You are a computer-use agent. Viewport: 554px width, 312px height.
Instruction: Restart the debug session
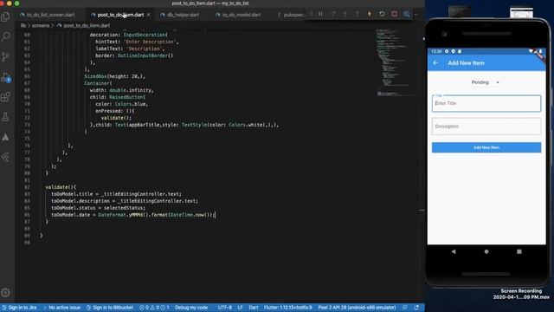[382, 14]
